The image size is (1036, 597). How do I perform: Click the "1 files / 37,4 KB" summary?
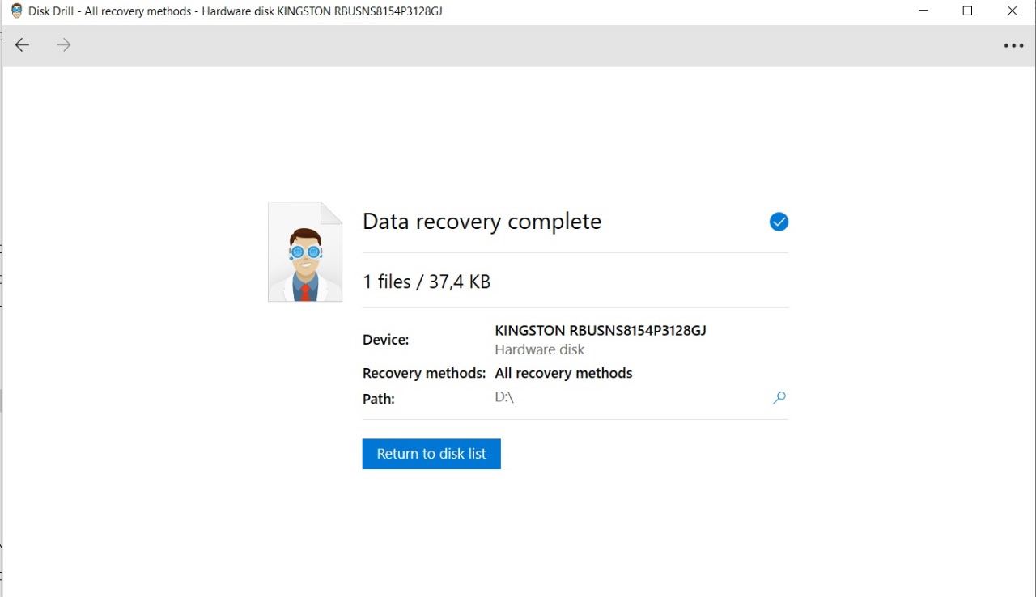[427, 282]
